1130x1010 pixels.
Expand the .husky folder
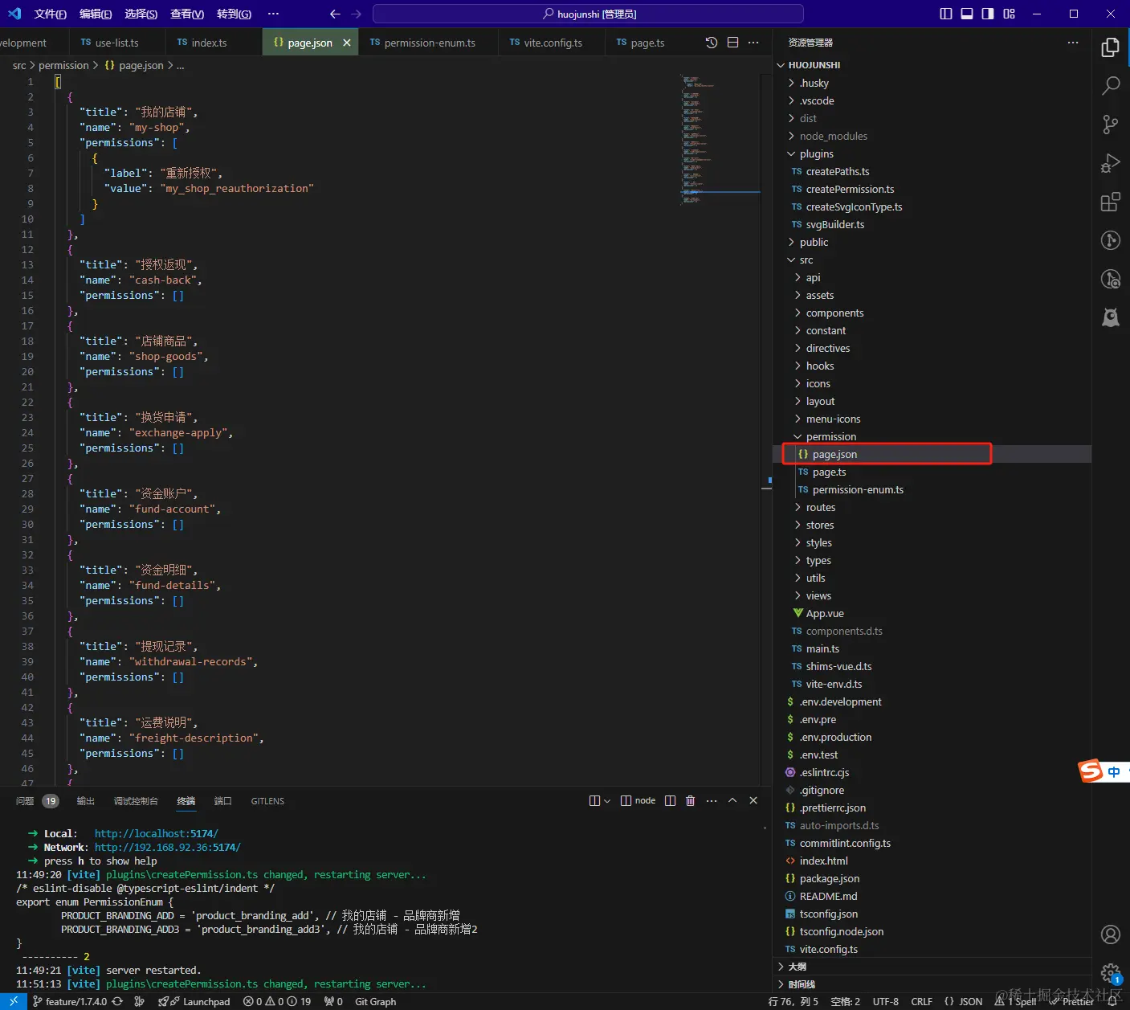(x=932, y=83)
